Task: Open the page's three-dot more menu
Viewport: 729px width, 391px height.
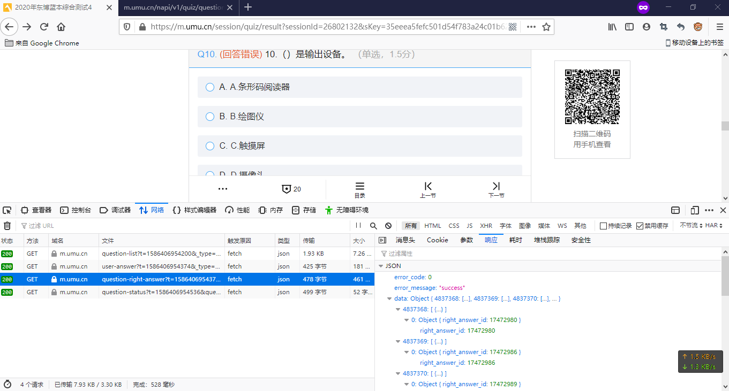Action: click(223, 189)
